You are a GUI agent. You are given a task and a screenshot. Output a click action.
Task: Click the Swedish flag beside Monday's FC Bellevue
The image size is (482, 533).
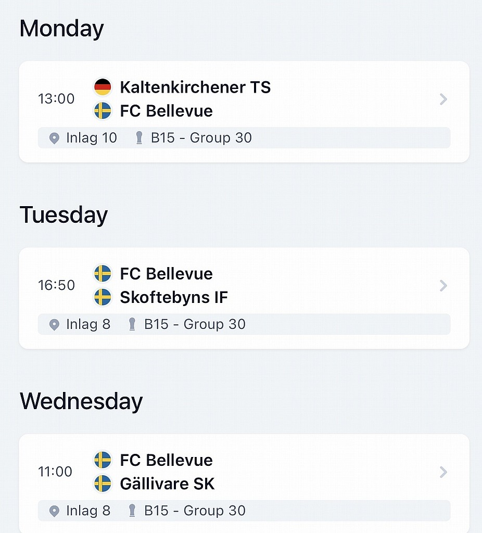tap(103, 111)
